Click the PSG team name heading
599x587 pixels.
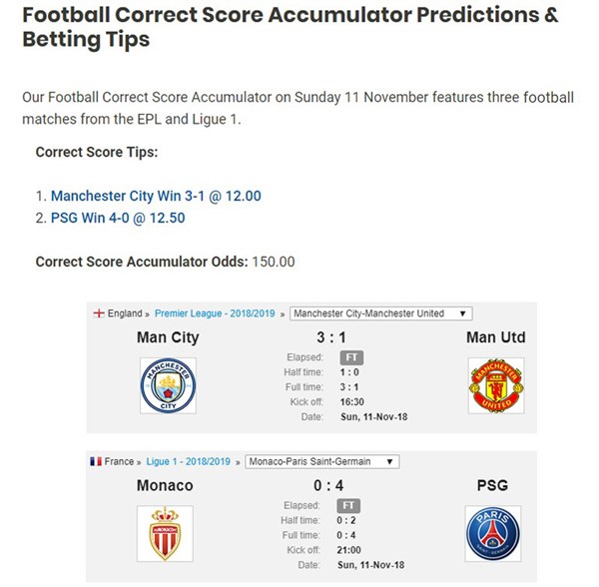pyautogui.click(x=492, y=486)
